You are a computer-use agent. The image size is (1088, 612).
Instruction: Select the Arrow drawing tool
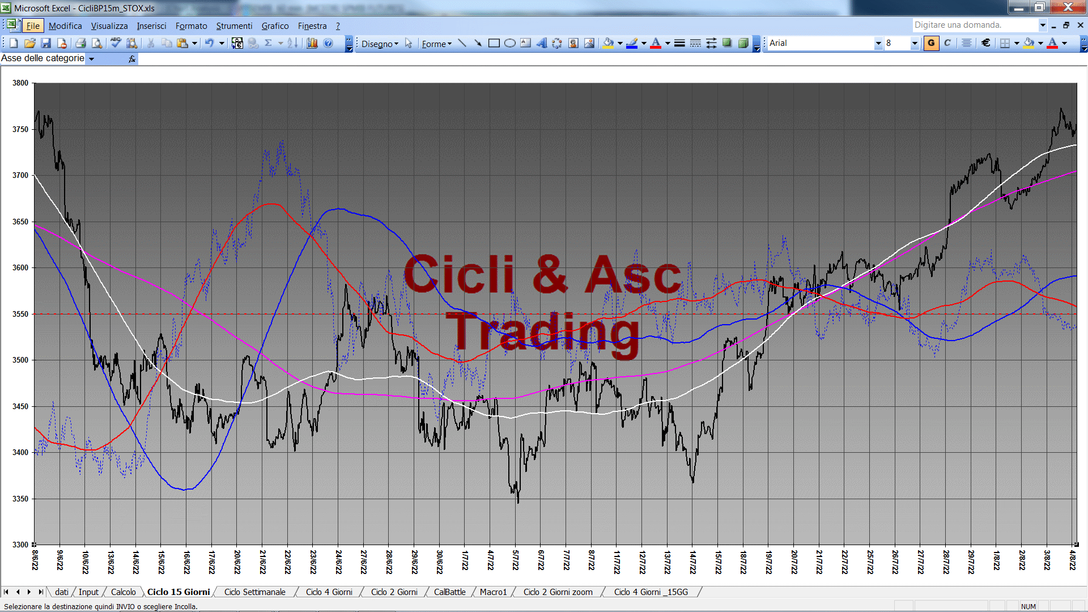[x=478, y=43]
